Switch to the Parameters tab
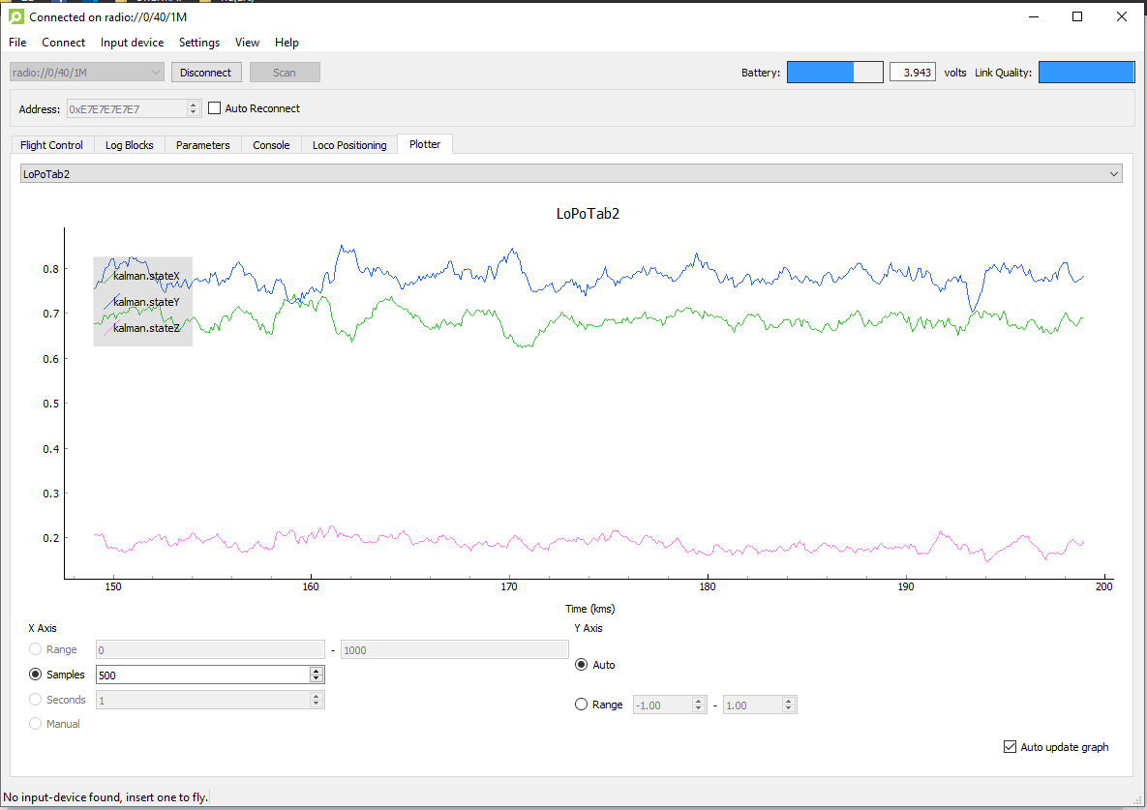Image resolution: width=1147 pixels, height=810 pixels. coord(202,145)
